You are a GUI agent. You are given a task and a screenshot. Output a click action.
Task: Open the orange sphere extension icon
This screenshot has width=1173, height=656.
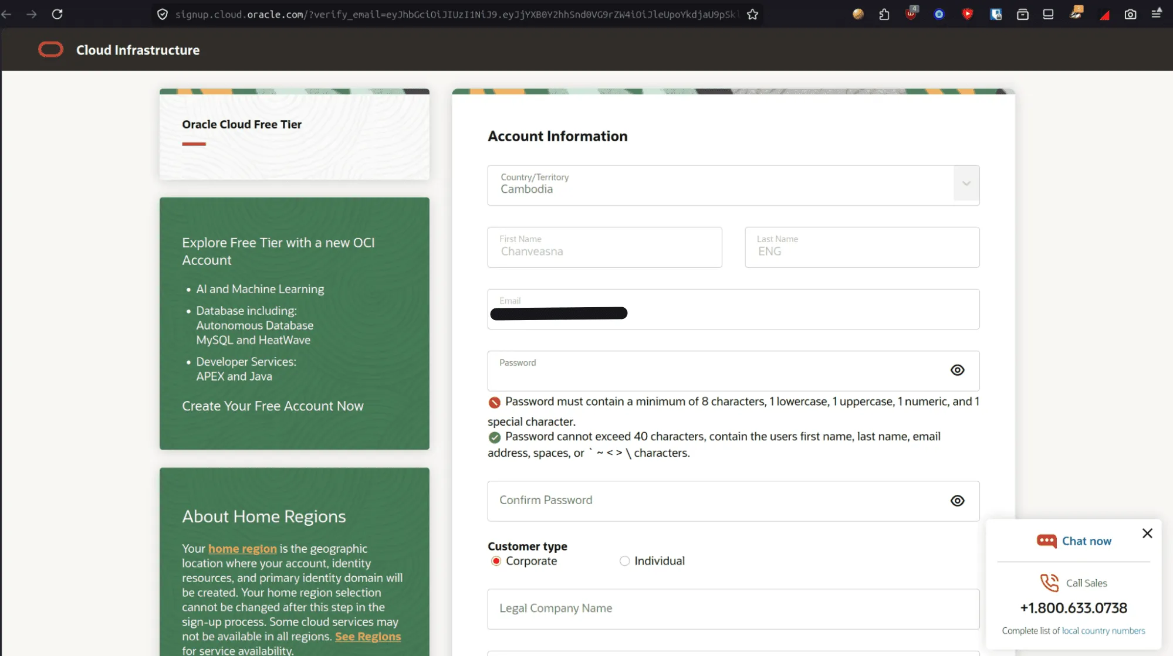click(x=858, y=14)
